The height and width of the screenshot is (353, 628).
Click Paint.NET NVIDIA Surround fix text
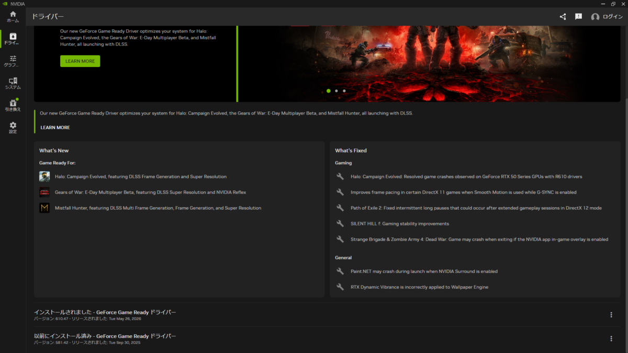coord(424,271)
